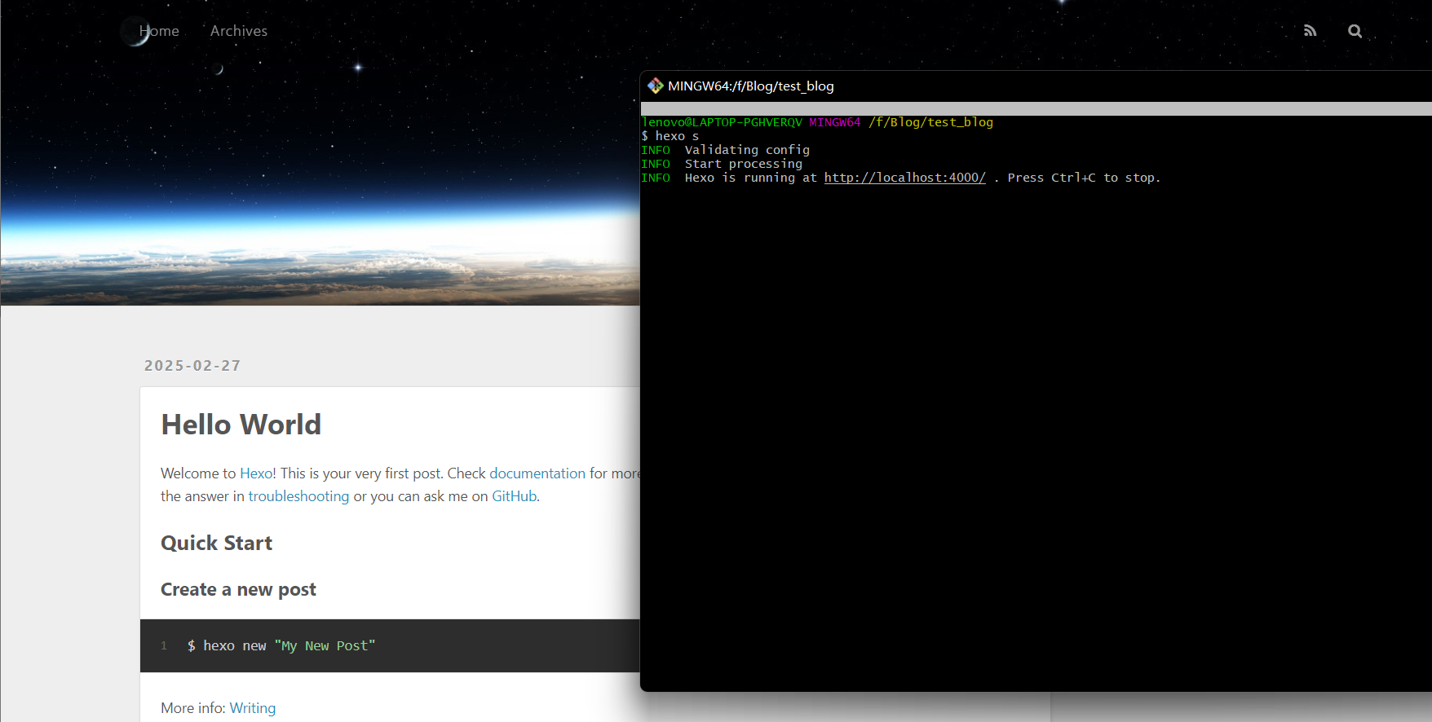Click the Quick Start heading
Viewport: 1432px width, 722px height.
click(x=216, y=544)
